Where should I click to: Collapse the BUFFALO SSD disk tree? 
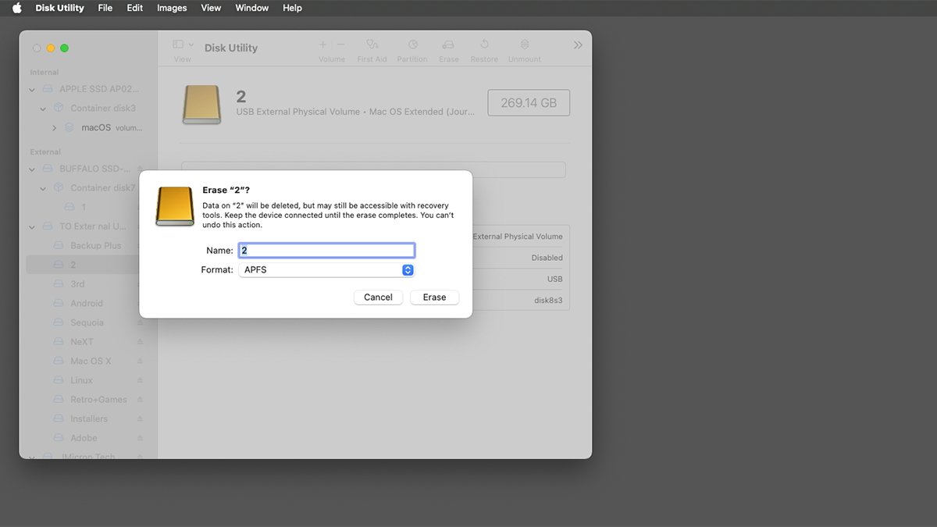click(x=32, y=169)
